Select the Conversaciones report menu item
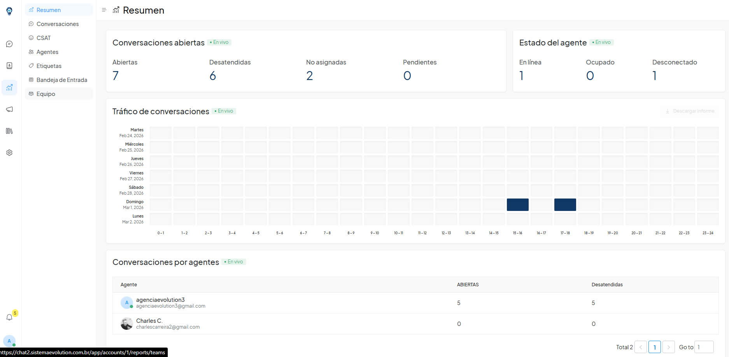The width and height of the screenshot is (729, 357). coord(58,24)
